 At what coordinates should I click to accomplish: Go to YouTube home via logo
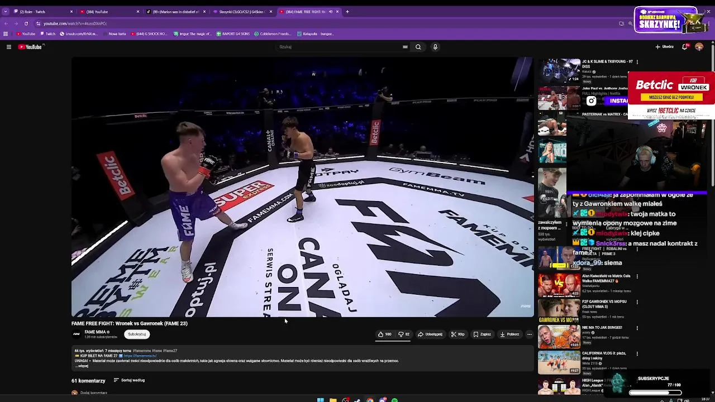pos(30,47)
